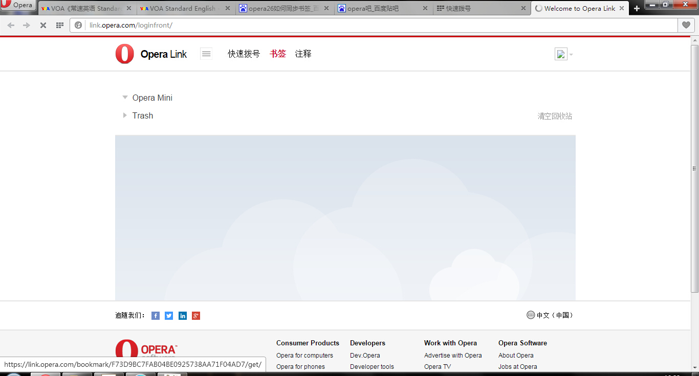Stop loading the page
699x376 pixels.
pyautogui.click(x=43, y=25)
